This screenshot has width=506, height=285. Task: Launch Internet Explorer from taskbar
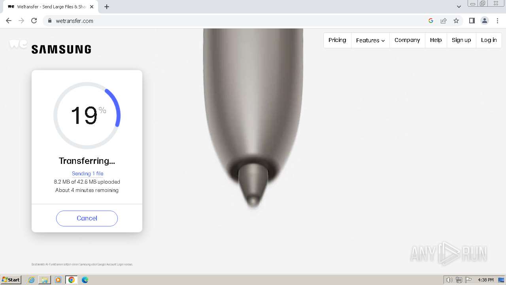31,280
